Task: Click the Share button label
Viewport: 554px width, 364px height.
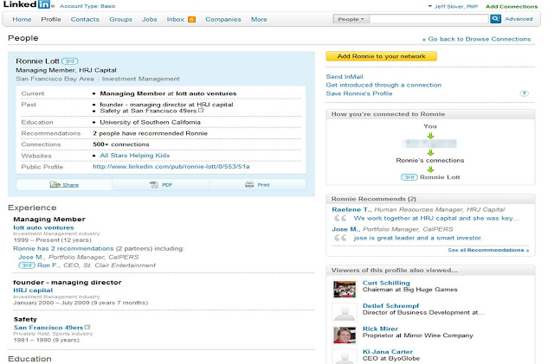Action: [71, 185]
